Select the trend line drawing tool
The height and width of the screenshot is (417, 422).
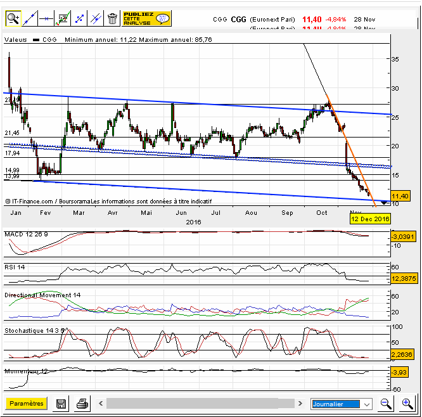[30, 18]
